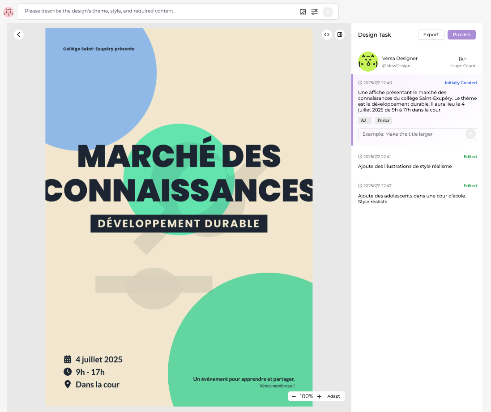The height and width of the screenshot is (412, 491).
Task: Select the A3 tag
Action: tap(364, 120)
